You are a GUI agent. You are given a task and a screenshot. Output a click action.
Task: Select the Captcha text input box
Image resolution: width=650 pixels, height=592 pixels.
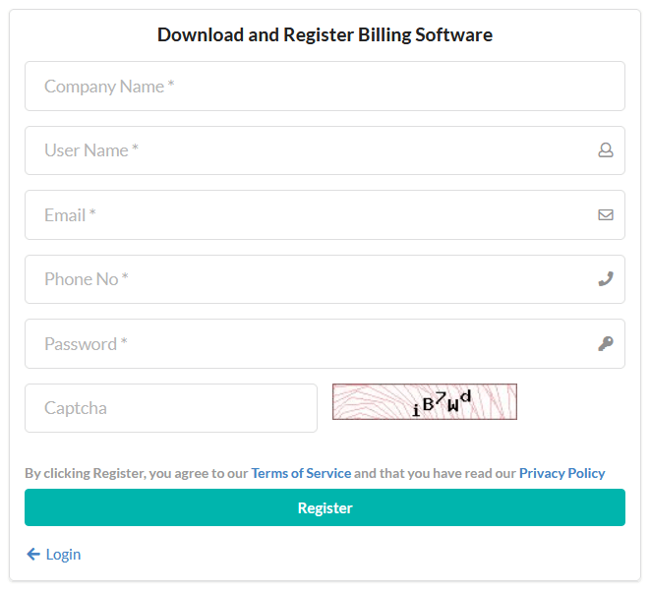click(171, 408)
